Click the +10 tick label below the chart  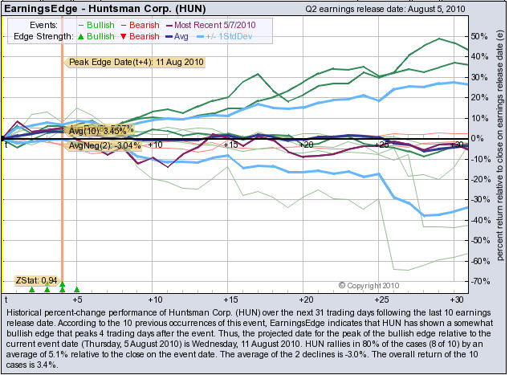click(155, 300)
